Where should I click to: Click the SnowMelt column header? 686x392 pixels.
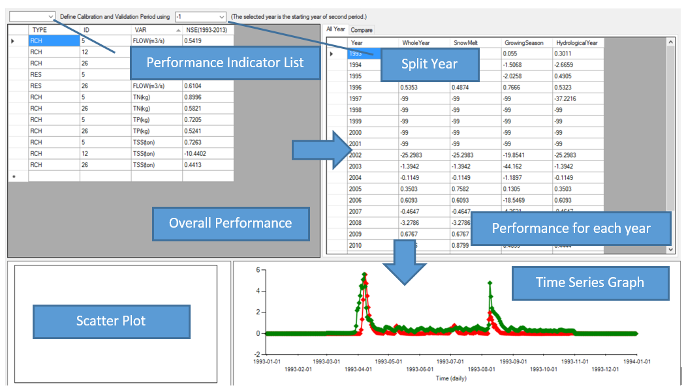click(476, 43)
